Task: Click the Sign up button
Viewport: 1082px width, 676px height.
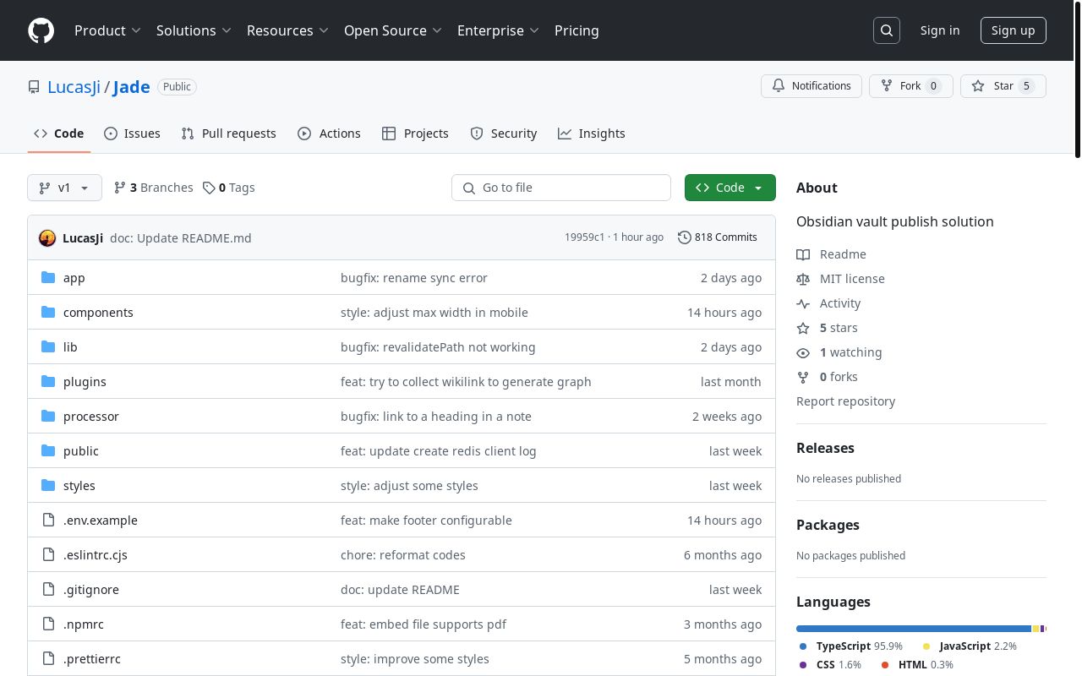Action: pos(1013,30)
